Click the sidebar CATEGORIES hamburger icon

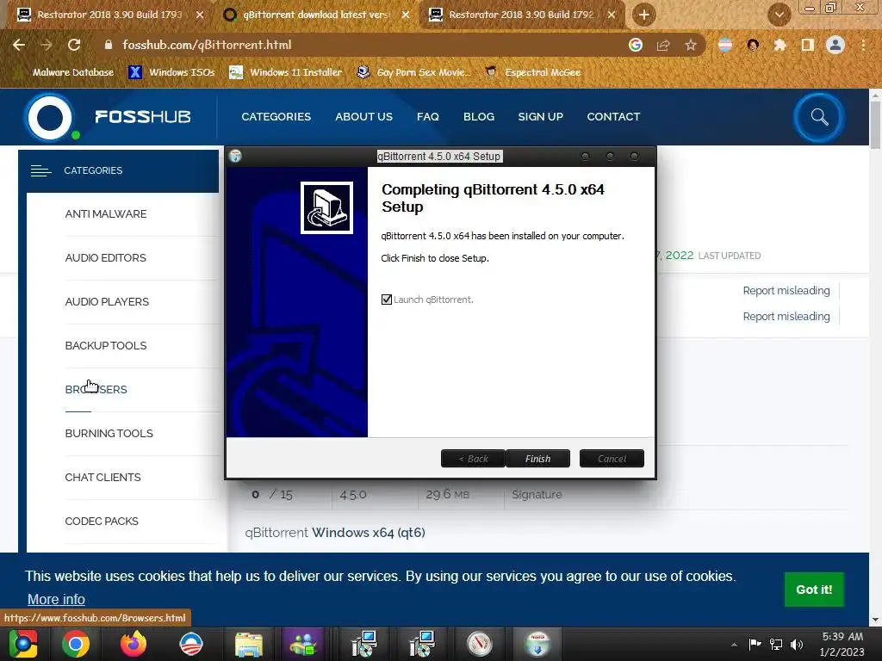point(41,170)
